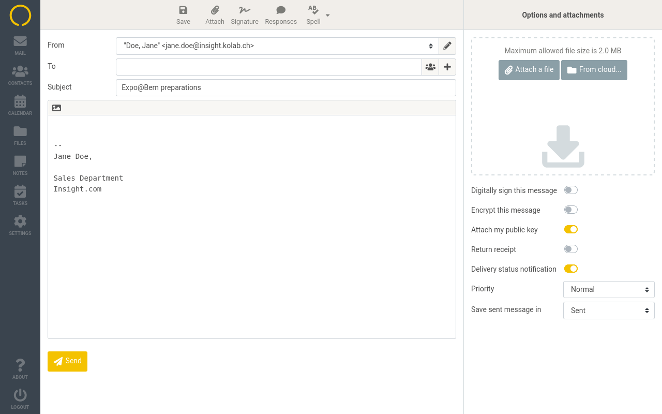Click the Jane Doe, signature line
Screen dimensions: 662x414
point(73,156)
